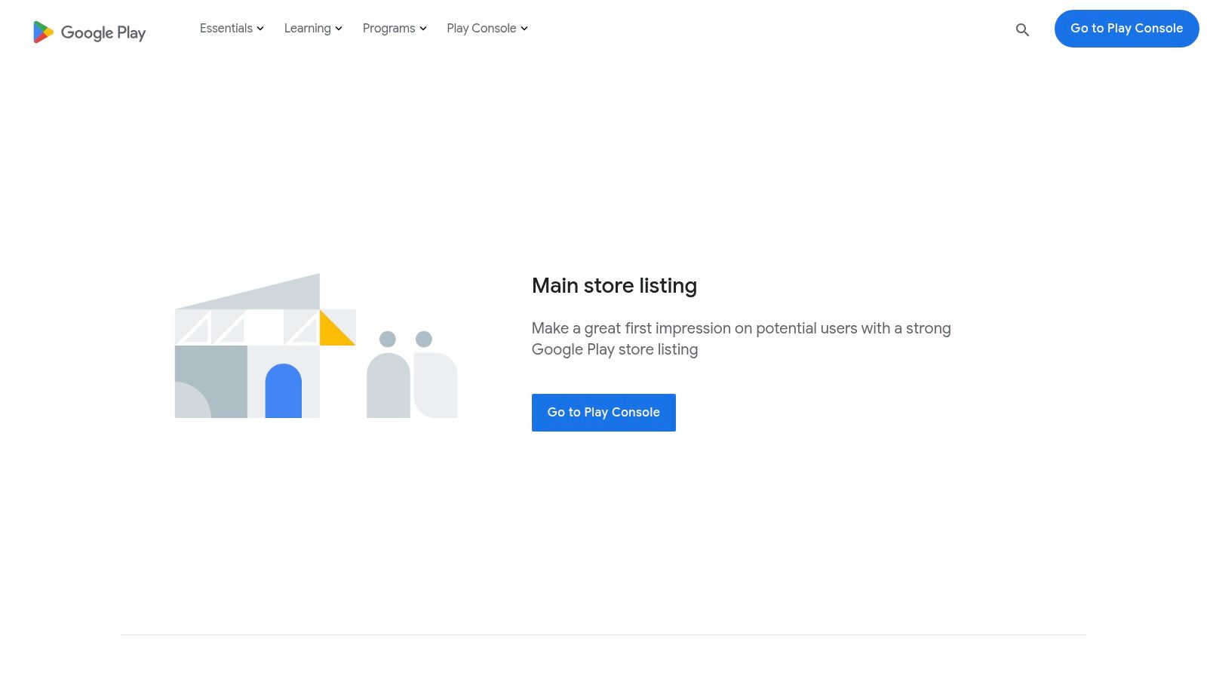1207x679 pixels.
Task: Open the Play Console dropdown menu
Action: tap(487, 29)
